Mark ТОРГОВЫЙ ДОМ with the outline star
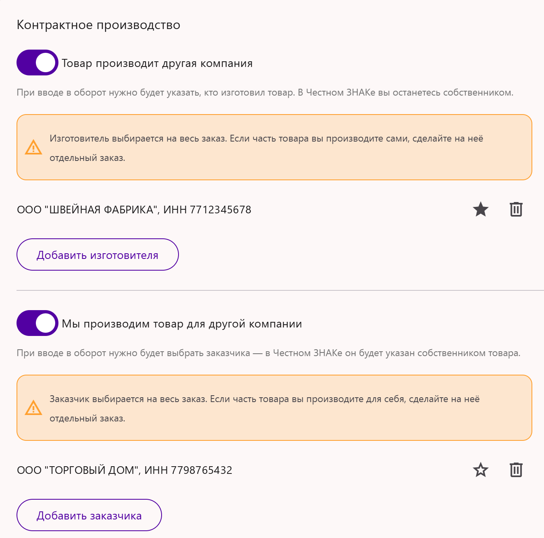 coord(480,470)
